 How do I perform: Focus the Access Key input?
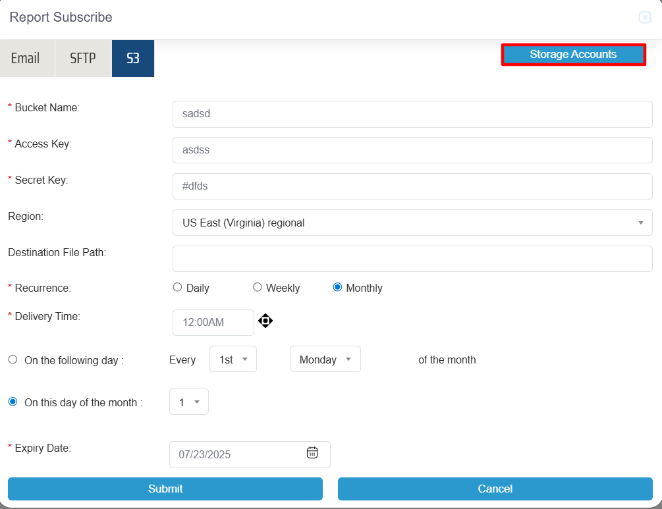[x=412, y=150]
